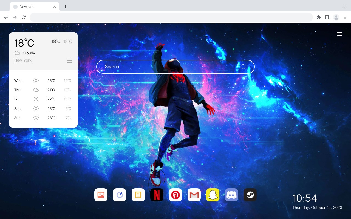The image size is (351, 219).
Task: Click Wednesday's sunny forecast icon
Action: click(36, 80)
